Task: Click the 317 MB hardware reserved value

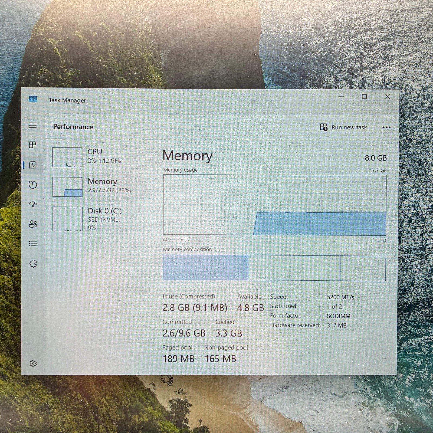Action: pyautogui.click(x=337, y=325)
